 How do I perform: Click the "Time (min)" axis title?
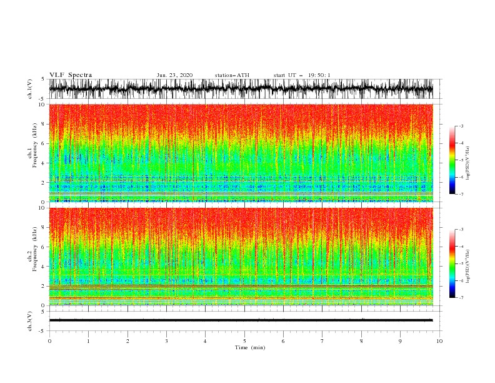pos(250,347)
